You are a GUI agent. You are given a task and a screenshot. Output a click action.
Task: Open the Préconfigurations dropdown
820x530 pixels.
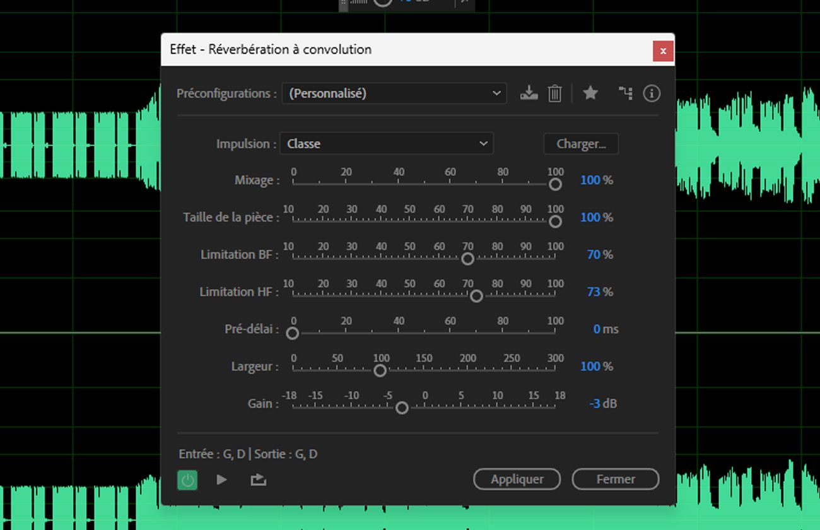(x=394, y=93)
